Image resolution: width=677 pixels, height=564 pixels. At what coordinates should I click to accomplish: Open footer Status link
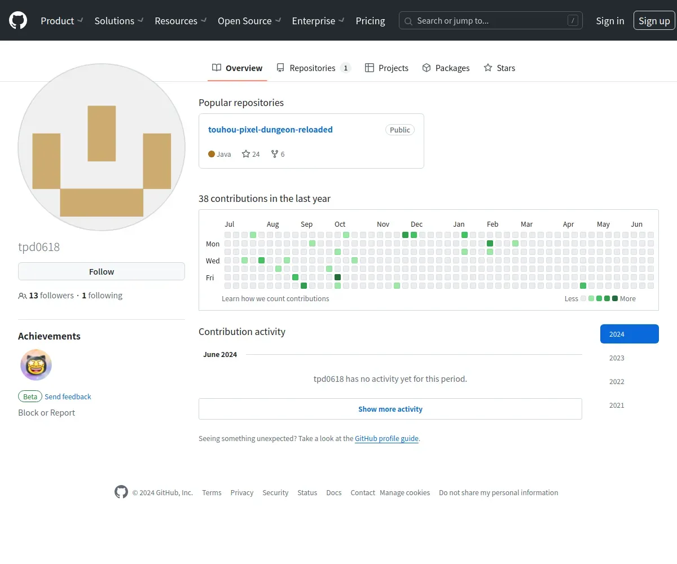307,492
